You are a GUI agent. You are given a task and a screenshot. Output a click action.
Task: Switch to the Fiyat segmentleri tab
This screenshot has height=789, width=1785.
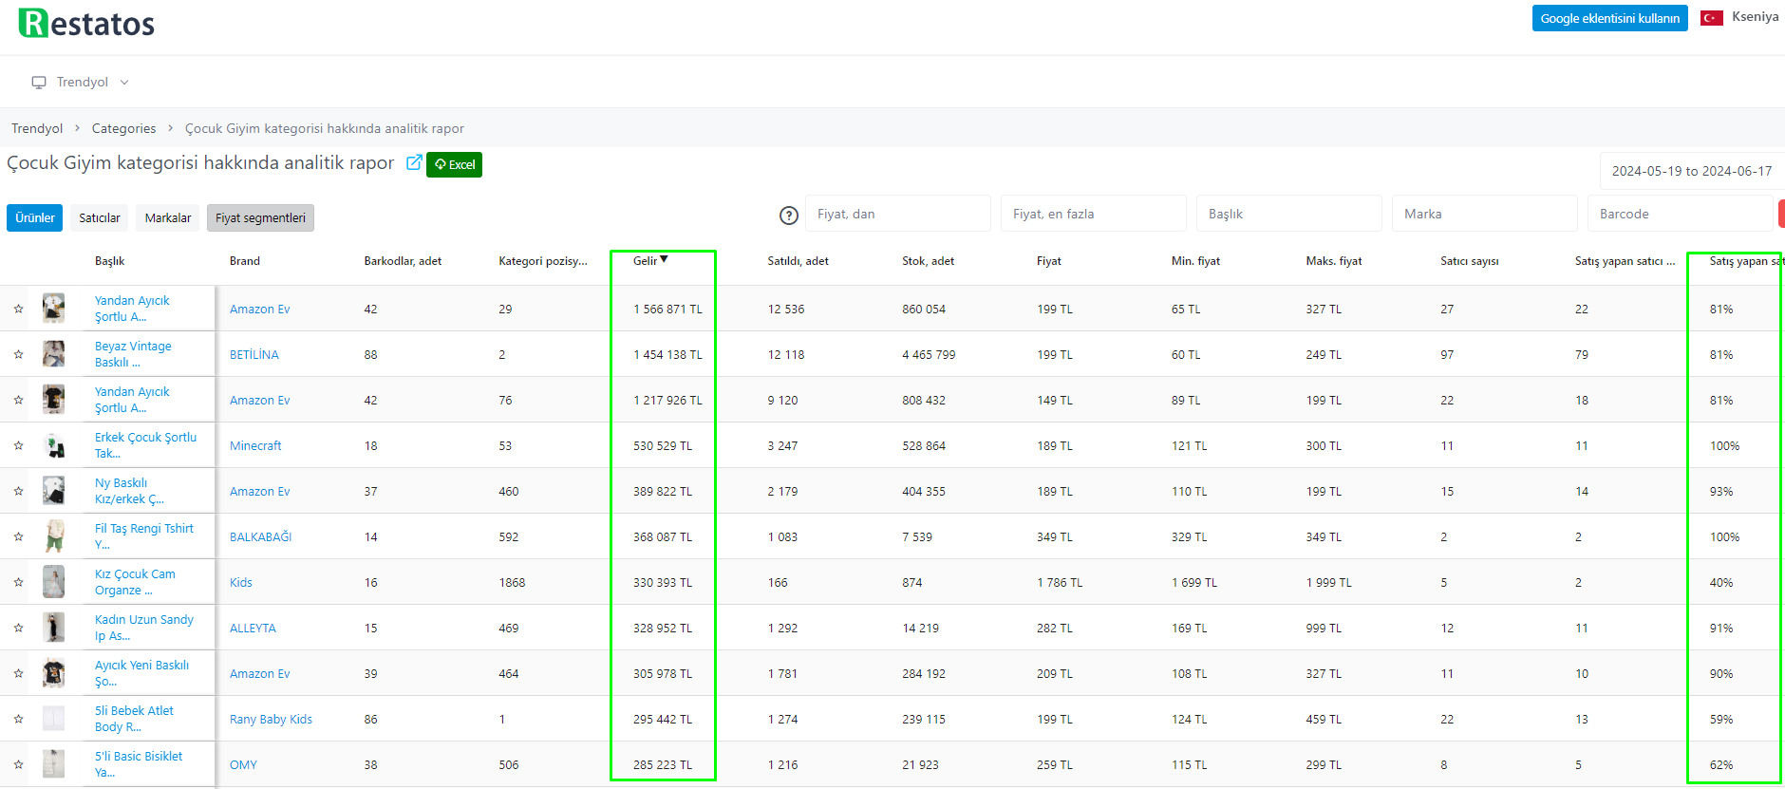click(x=260, y=217)
